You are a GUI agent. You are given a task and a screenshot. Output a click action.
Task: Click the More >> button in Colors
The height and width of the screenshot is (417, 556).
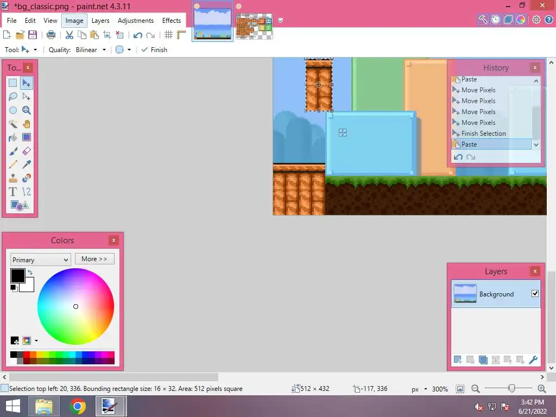(94, 259)
